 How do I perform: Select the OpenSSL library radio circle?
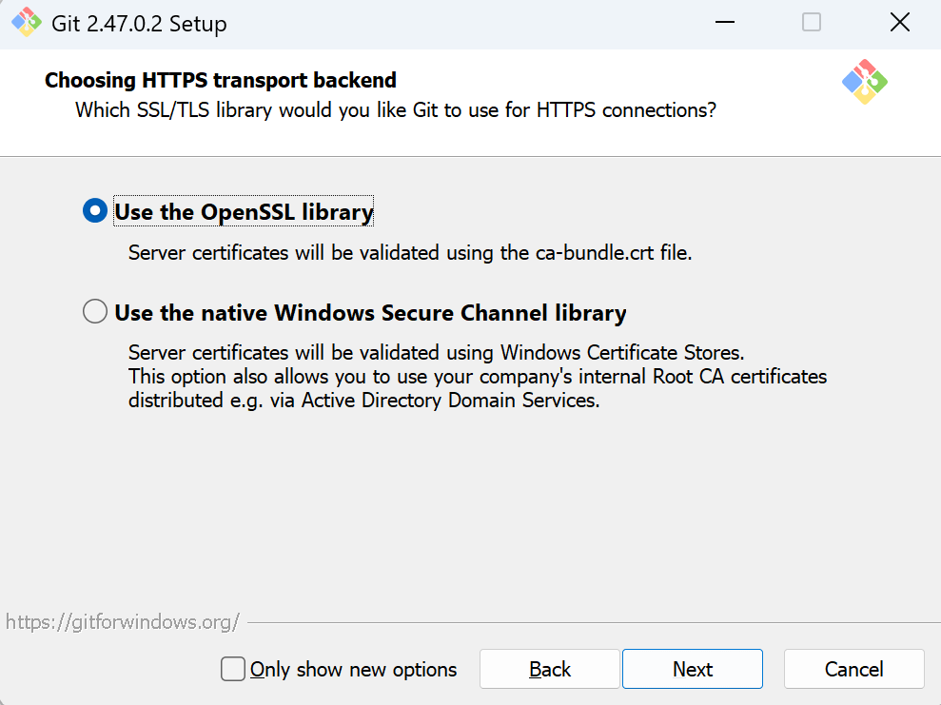click(x=95, y=211)
